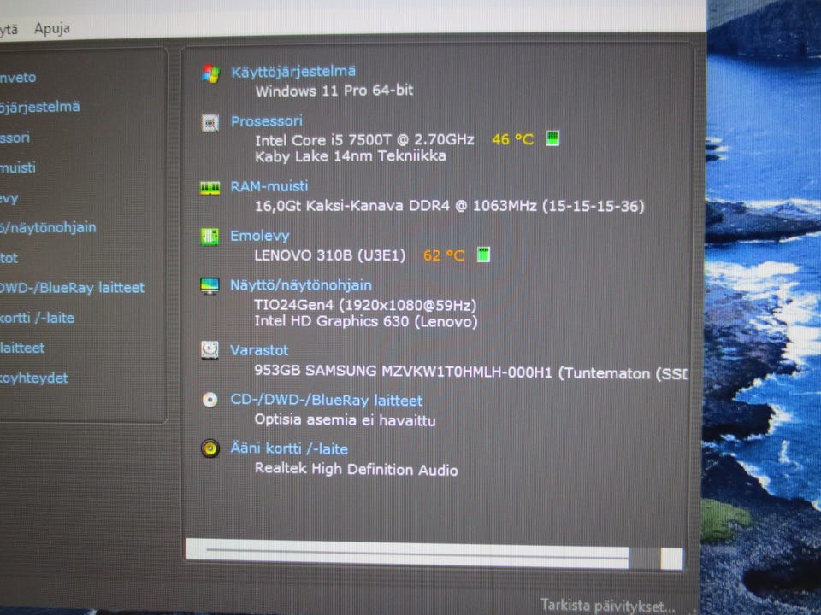Select the sidebar item ending in 'tot'
The width and height of the screenshot is (821, 615).
[9, 258]
